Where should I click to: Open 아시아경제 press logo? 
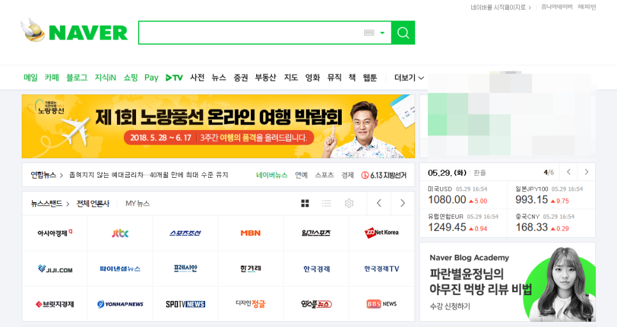[55, 233]
